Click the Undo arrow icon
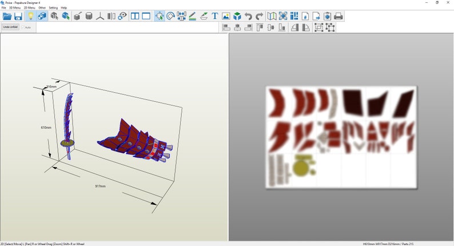Screen dimensions: 454x246 pos(248,16)
